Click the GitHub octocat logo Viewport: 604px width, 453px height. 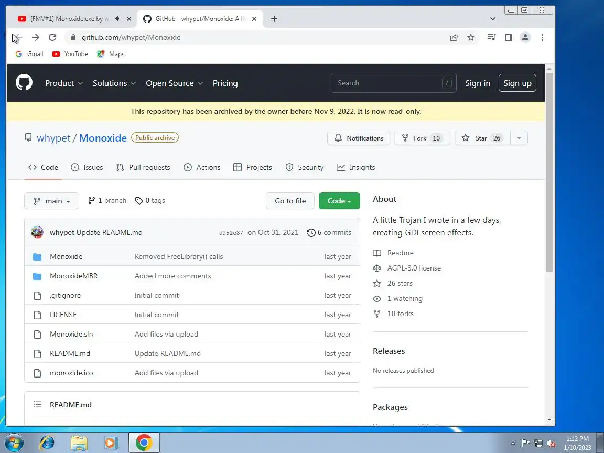(24, 83)
